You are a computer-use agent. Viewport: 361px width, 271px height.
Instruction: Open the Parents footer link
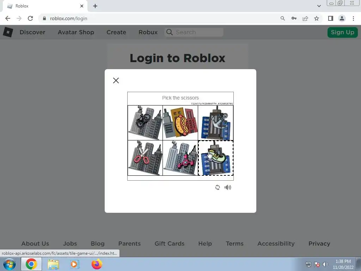tap(129, 243)
